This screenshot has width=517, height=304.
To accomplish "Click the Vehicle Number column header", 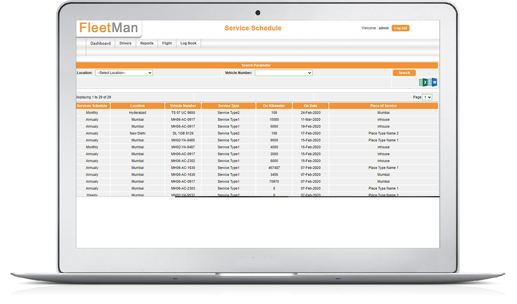I will [x=183, y=106].
